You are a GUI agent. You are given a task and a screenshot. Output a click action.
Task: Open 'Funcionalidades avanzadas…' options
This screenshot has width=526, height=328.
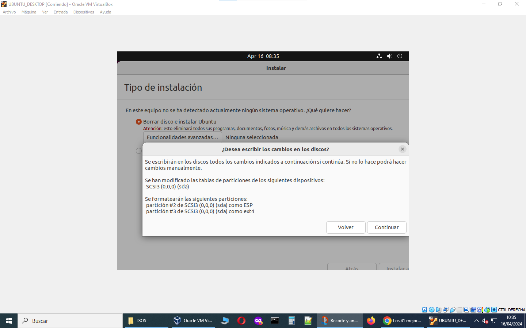[x=182, y=137]
